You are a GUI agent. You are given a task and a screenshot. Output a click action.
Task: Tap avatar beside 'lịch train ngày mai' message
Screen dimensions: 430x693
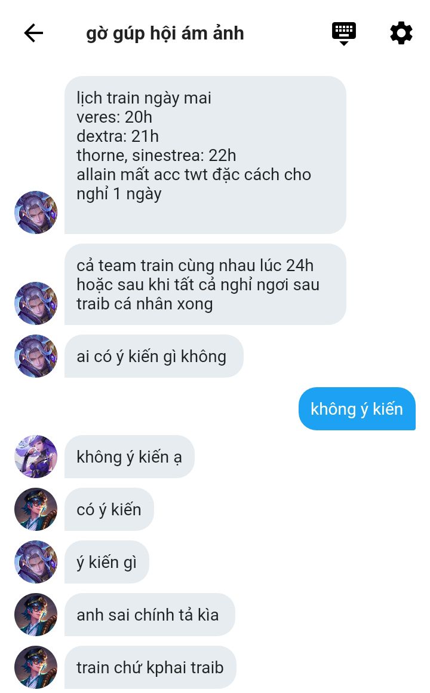36,212
